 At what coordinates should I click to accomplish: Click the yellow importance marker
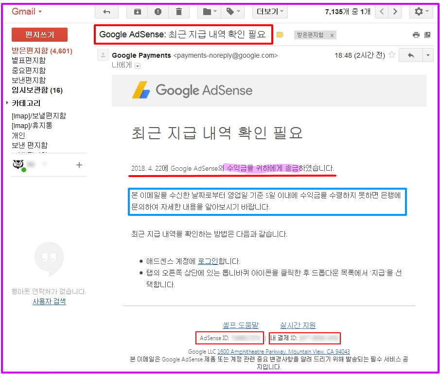point(280,35)
